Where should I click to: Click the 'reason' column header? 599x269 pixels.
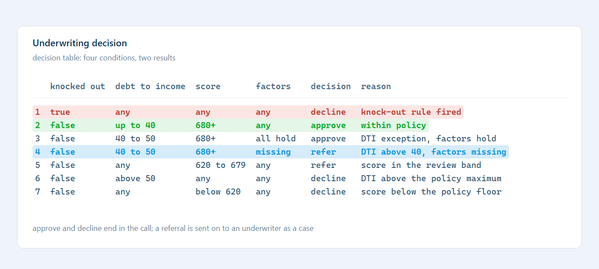coord(376,87)
